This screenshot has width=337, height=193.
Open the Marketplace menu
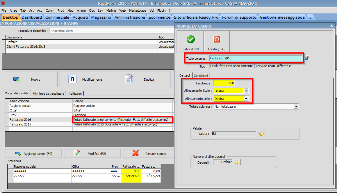138,10
